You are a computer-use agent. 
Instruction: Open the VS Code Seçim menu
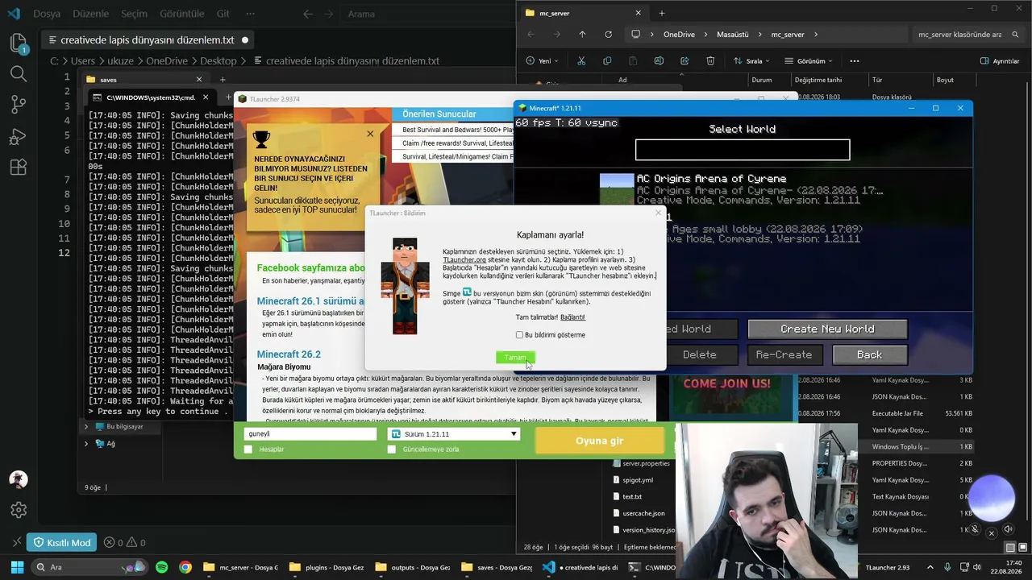click(x=135, y=14)
